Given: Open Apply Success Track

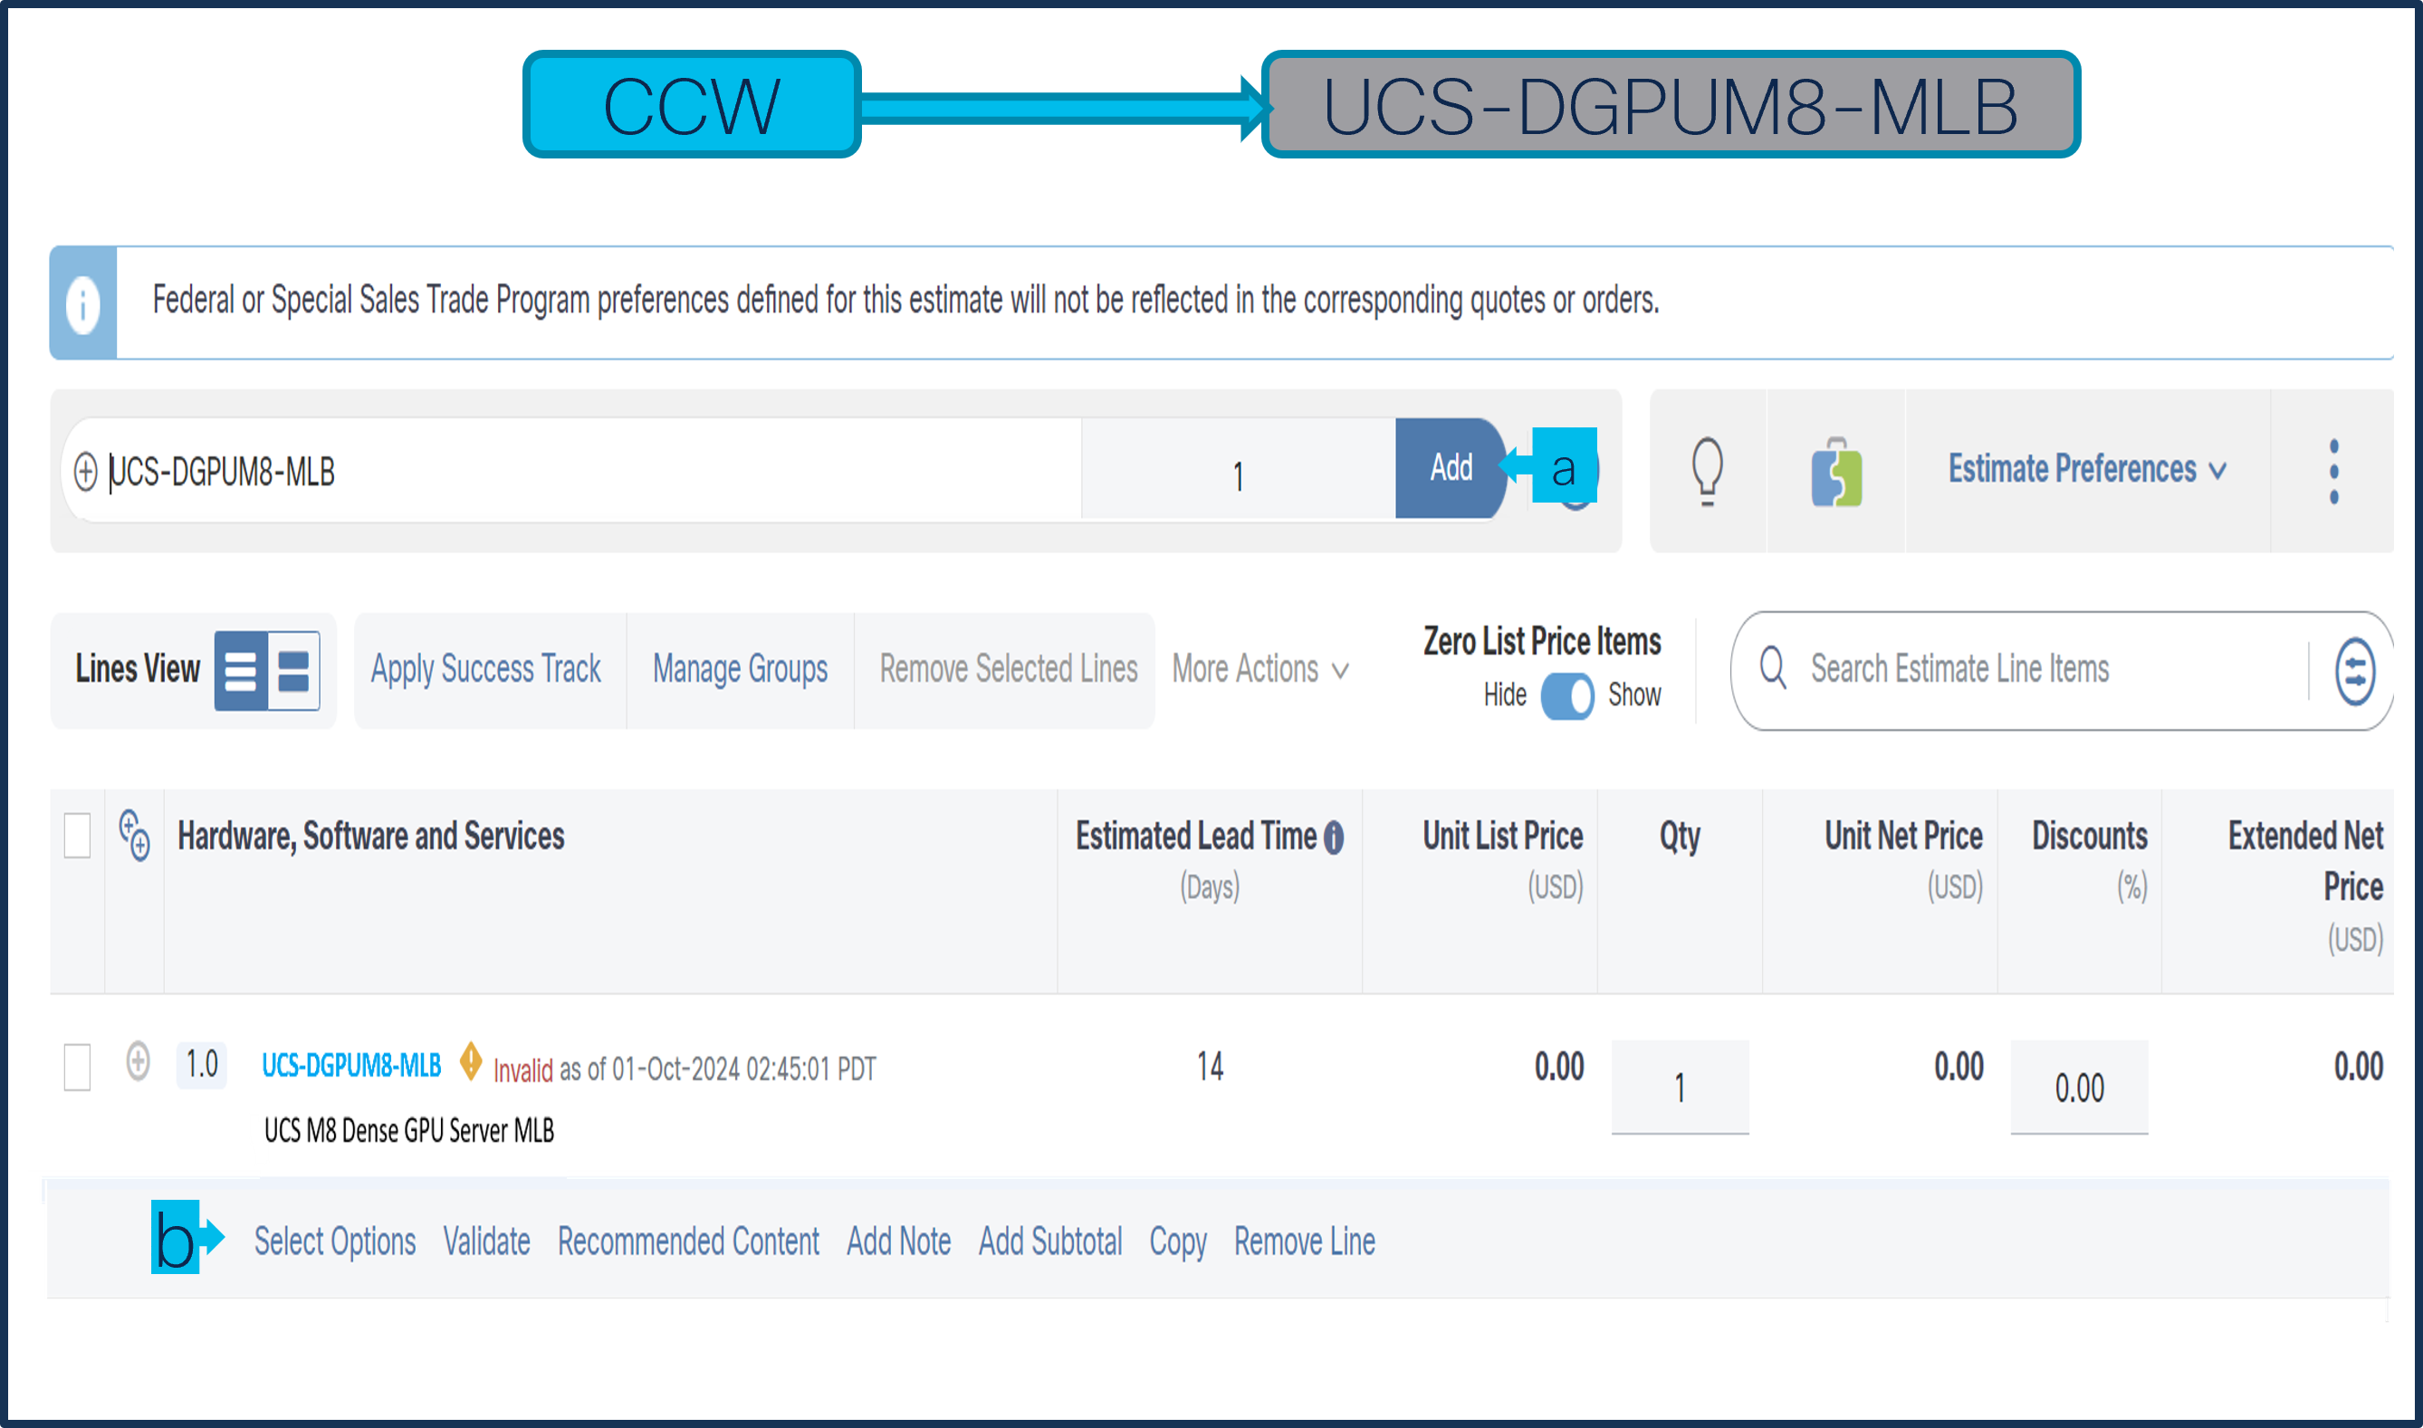Looking at the screenshot, I should coord(485,669).
